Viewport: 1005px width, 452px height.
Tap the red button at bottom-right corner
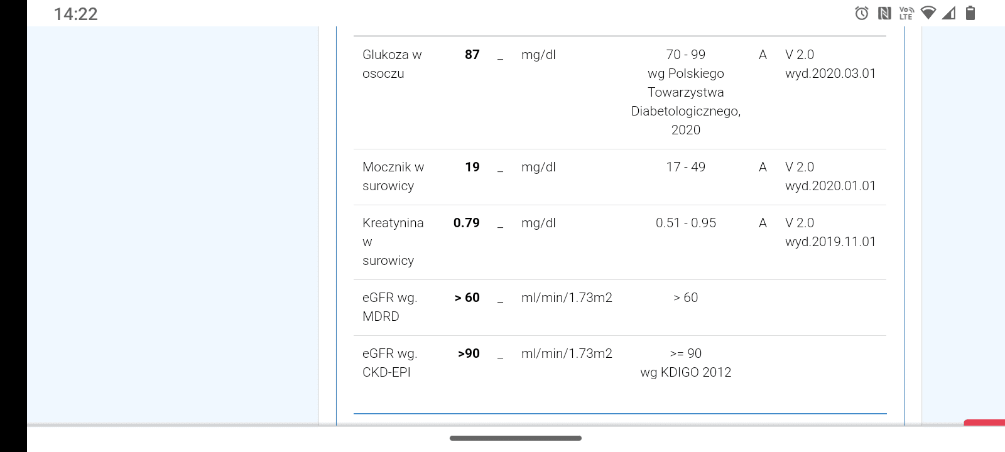coord(986,423)
